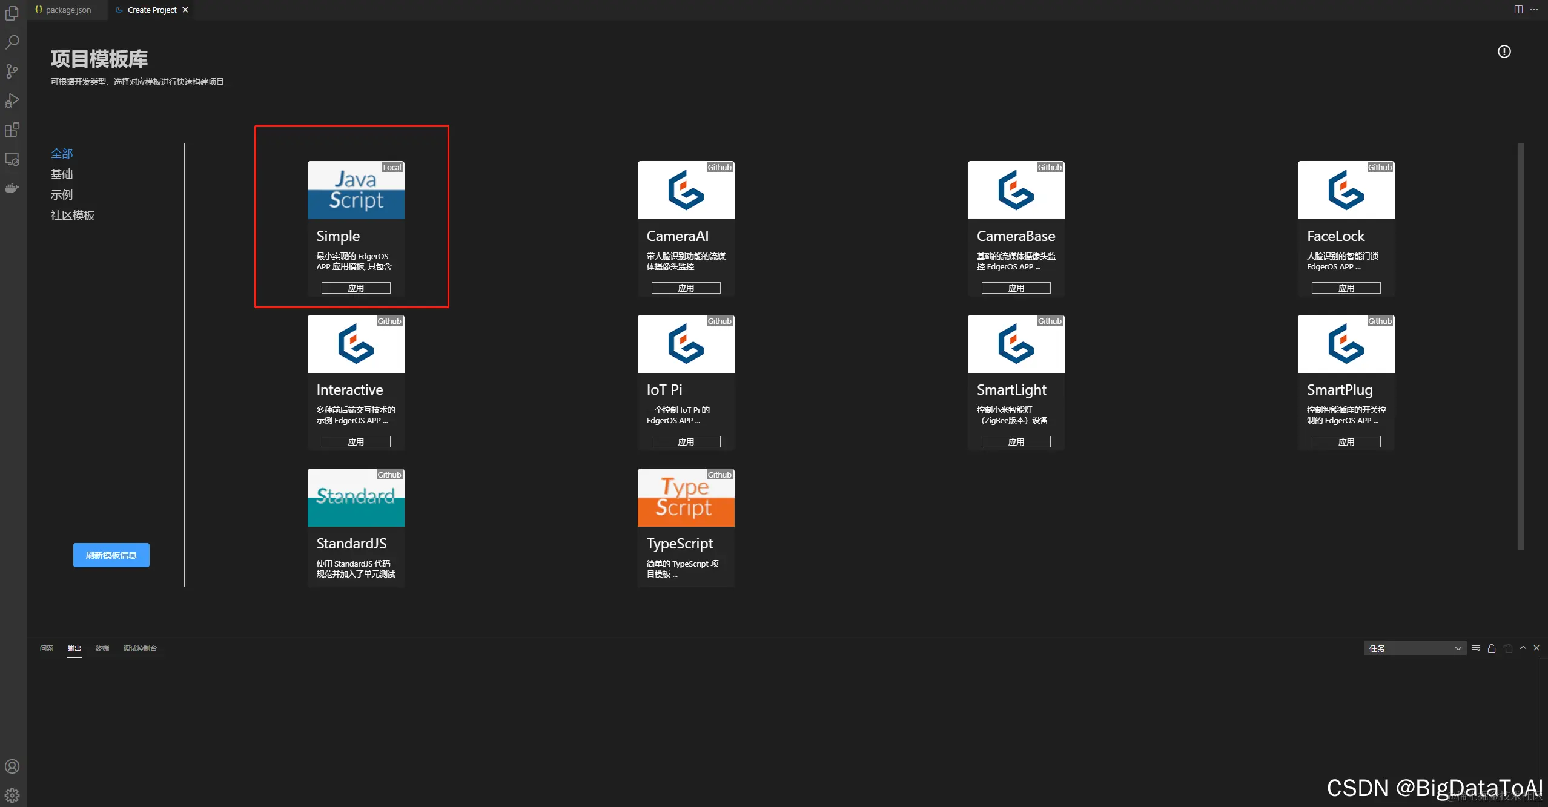The width and height of the screenshot is (1548, 807).
Task: Open the Docker whale icon view
Action: coord(12,188)
